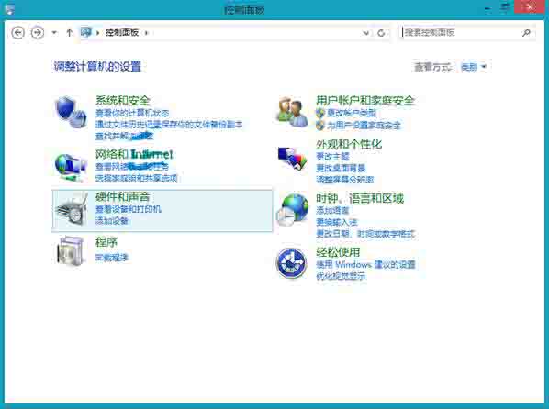Open the Network and Internet globe icon

click(x=71, y=168)
